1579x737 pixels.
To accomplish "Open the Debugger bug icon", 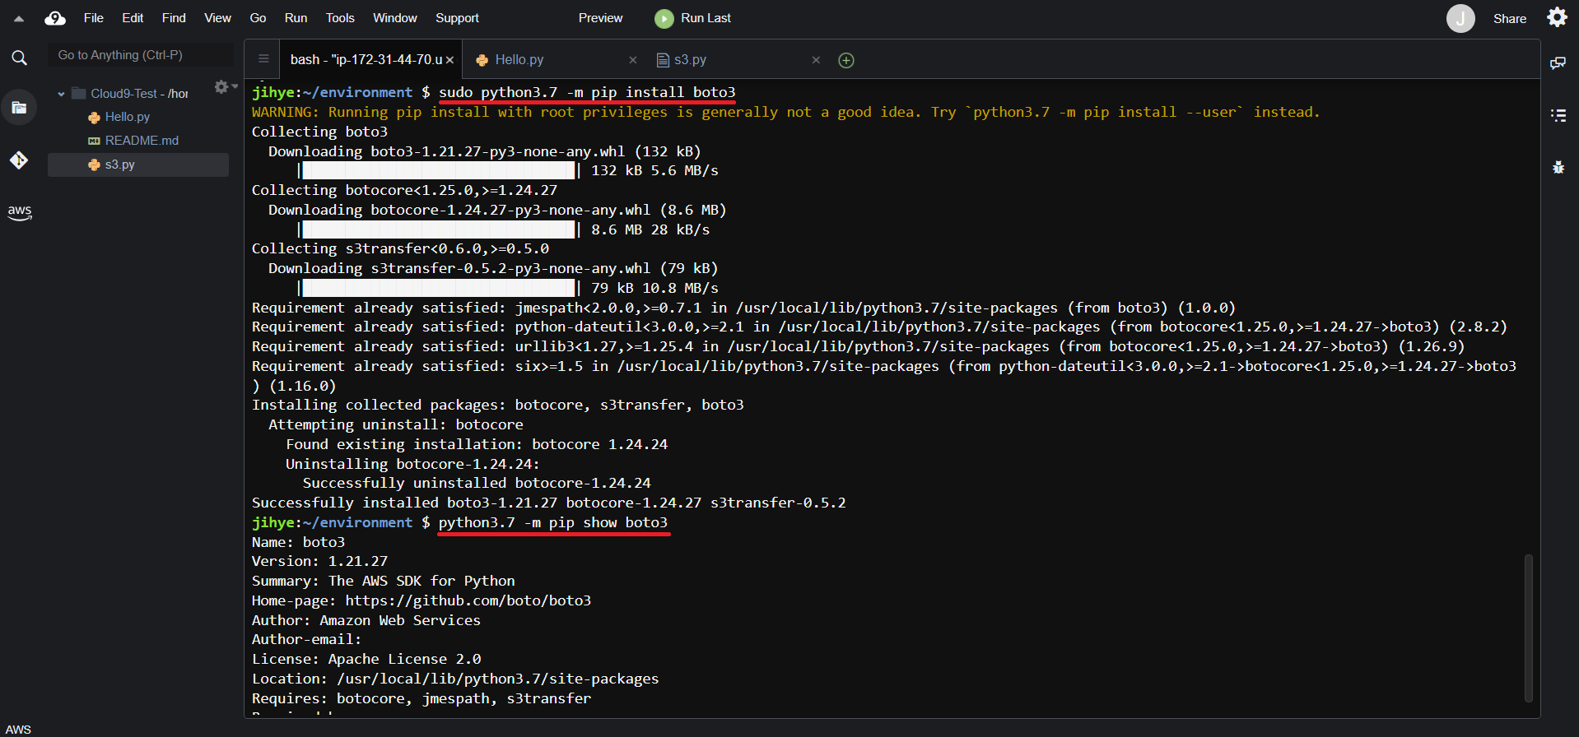I will (1558, 167).
